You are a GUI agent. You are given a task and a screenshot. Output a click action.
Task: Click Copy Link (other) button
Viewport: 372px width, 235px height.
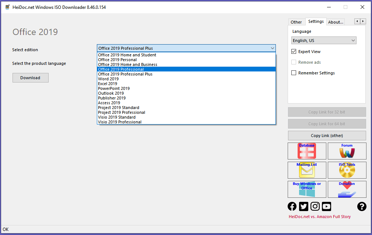coord(327,136)
